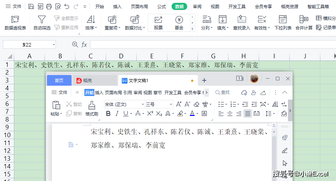Click the 格式刷 format painter in Writer
336x181 pixels.
pyautogui.click(x=92, y=108)
